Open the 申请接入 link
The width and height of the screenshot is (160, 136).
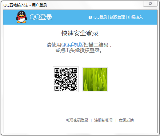135,17
